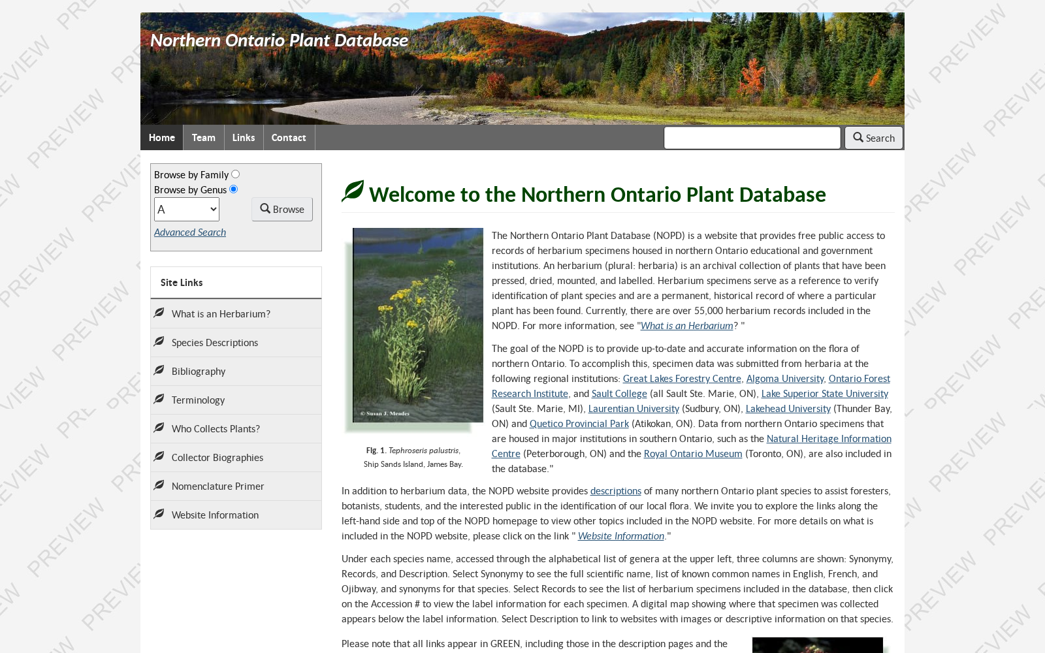Viewport: 1045px width, 653px height.
Task: Click leaf icon beside Terminology
Action: point(159,399)
